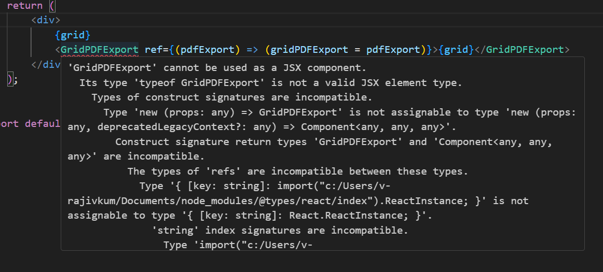Click the {grid} expression on its own line

(x=73, y=35)
